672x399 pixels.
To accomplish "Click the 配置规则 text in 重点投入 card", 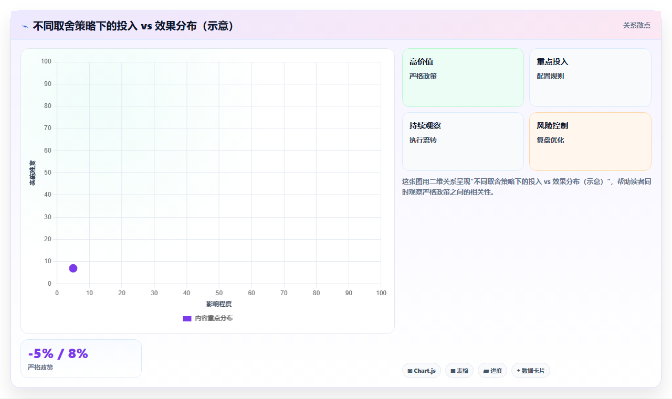I will pos(550,76).
